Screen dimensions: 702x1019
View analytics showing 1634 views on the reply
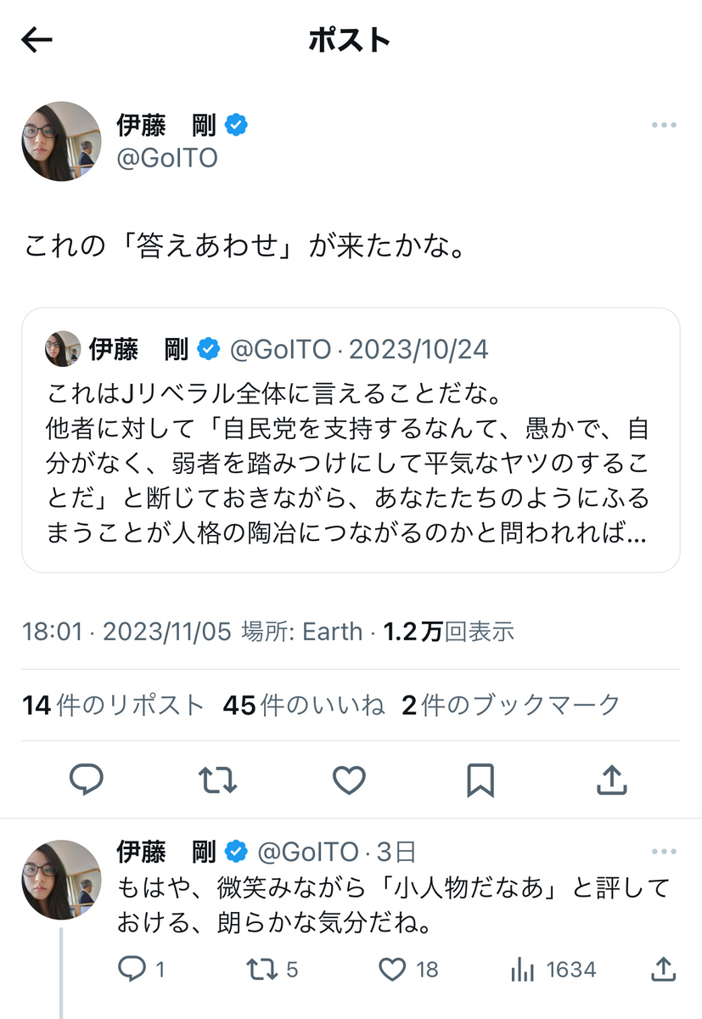click(x=553, y=970)
